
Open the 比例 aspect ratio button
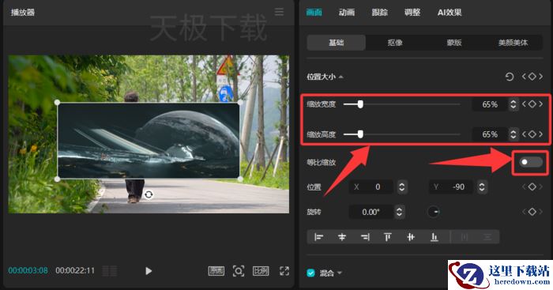(x=261, y=270)
